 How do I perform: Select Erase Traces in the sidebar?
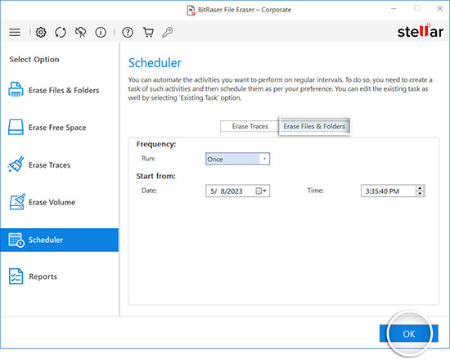(60, 165)
